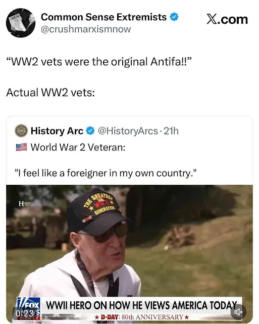Click the History Arc round avatar
The height and width of the screenshot is (324, 259).
coord(21,131)
